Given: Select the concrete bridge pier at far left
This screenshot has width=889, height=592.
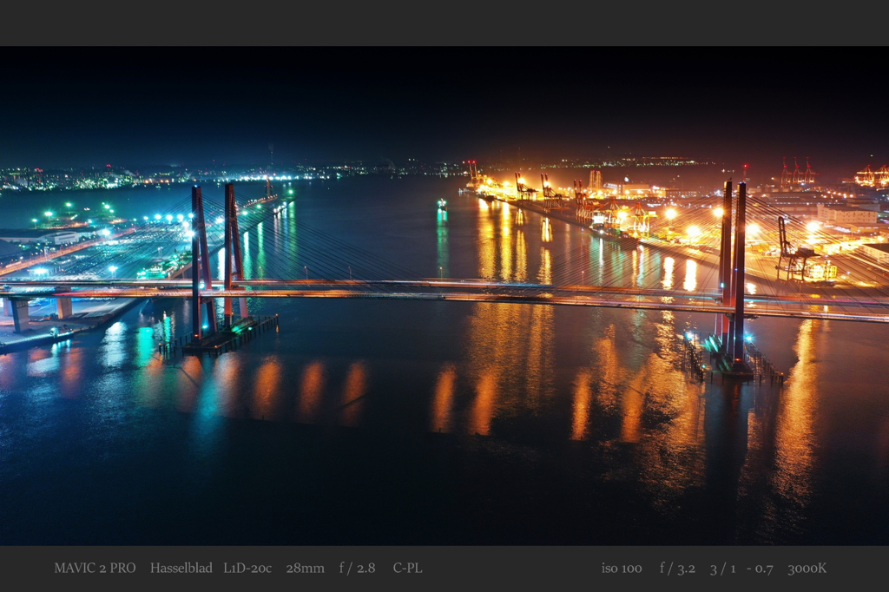Looking at the screenshot, I should pyautogui.click(x=18, y=313).
